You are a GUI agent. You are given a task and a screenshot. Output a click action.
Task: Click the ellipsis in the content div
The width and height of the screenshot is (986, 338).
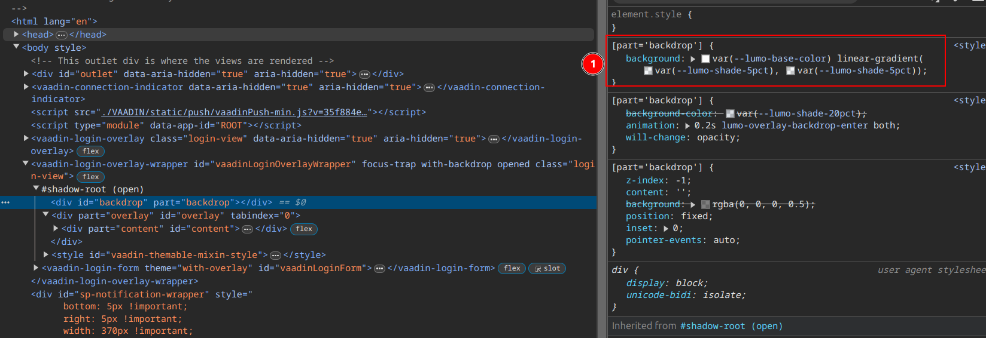247,229
